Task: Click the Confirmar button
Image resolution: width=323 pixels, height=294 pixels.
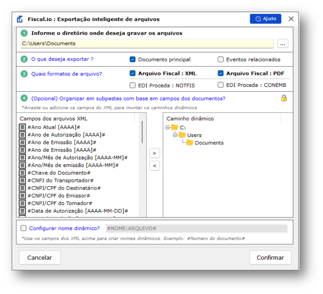Action: tap(270, 257)
